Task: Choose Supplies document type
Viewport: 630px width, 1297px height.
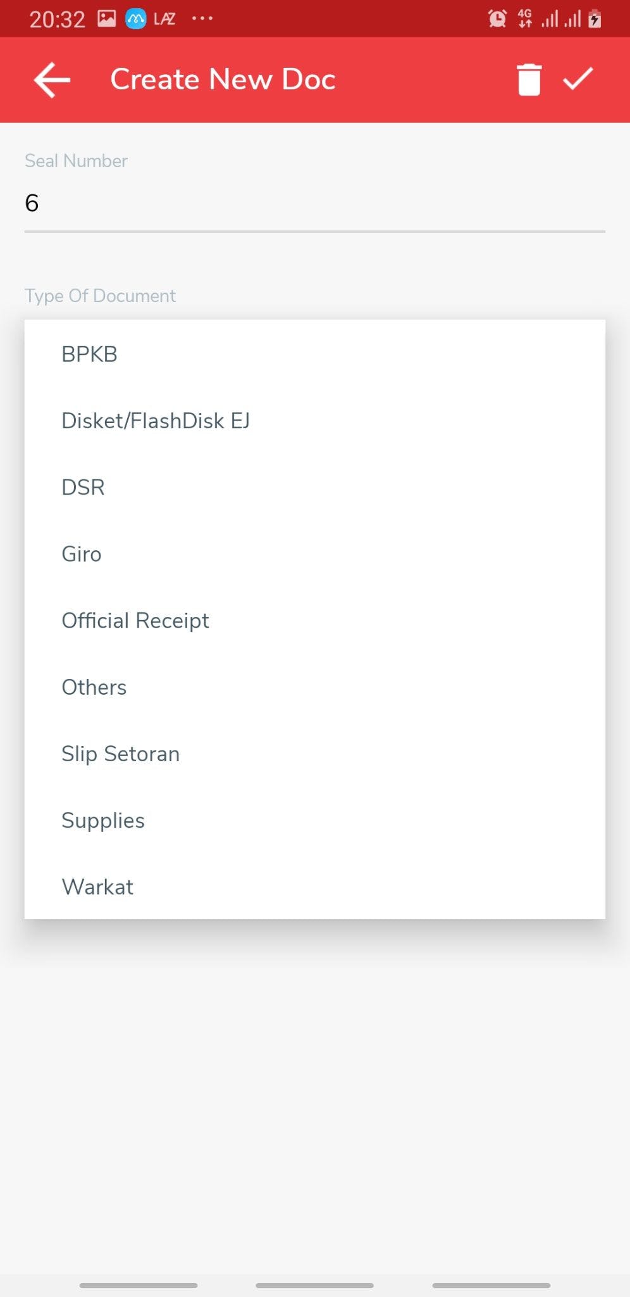Action: coord(103,820)
